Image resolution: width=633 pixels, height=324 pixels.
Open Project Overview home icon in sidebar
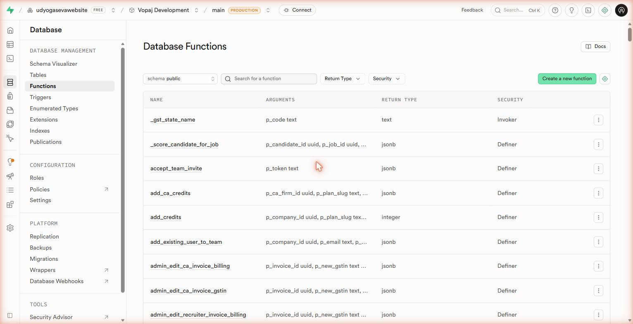(10, 31)
